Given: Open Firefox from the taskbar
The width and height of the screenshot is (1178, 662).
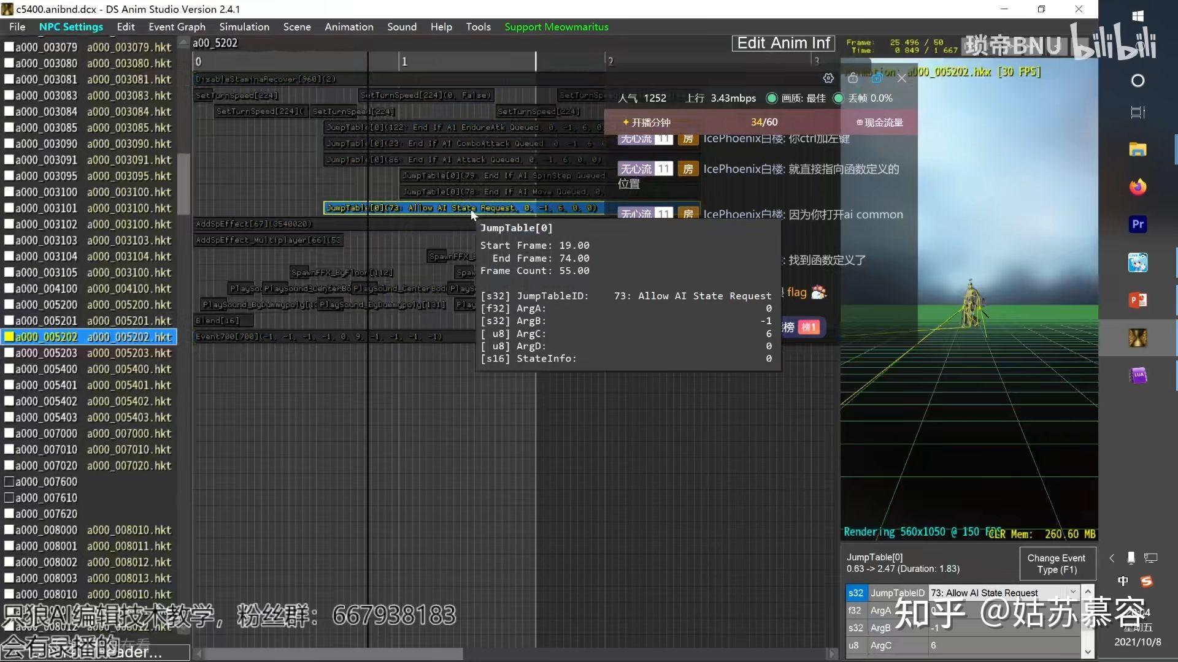Looking at the screenshot, I should click(1138, 187).
